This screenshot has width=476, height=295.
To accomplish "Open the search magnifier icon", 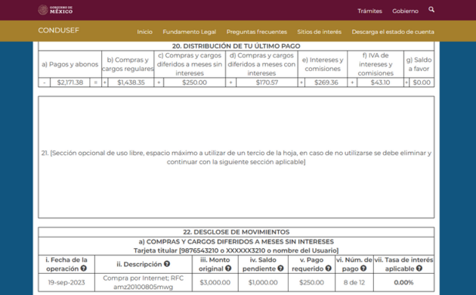I will pos(431,10).
